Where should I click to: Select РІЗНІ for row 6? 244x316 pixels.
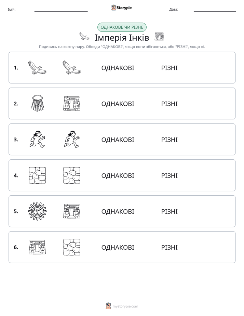(169, 247)
